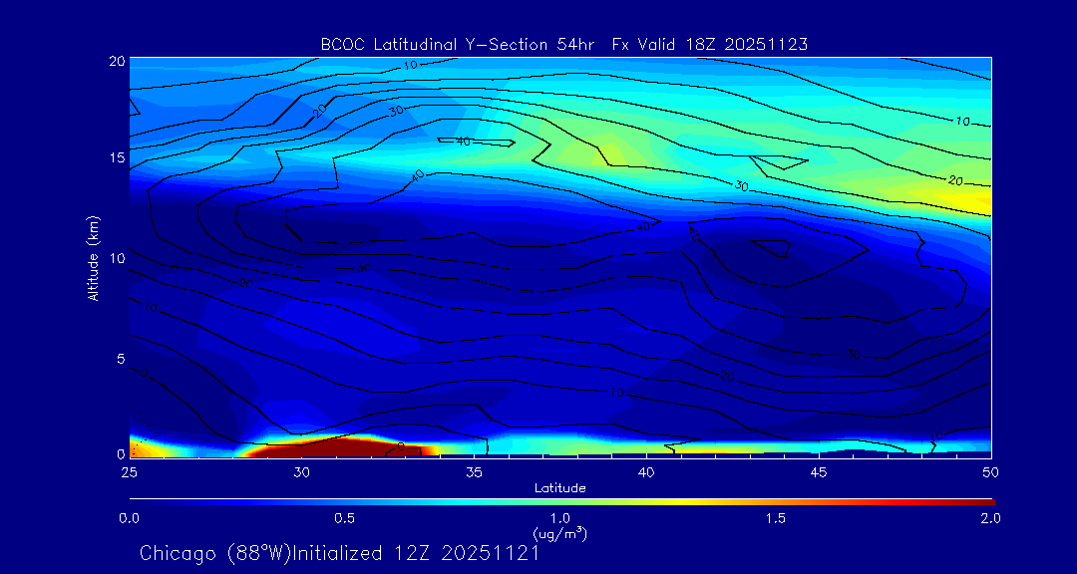Click the colorbar at the 0.5 mark
The height and width of the screenshot is (574, 1077).
pos(345,502)
